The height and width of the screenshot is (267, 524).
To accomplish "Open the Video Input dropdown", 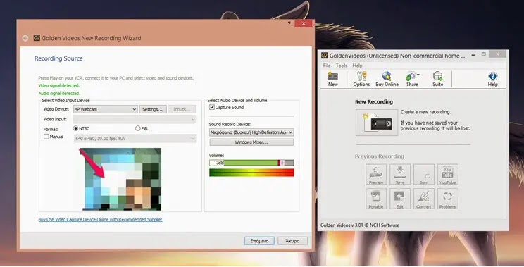I will pyautogui.click(x=135, y=119).
